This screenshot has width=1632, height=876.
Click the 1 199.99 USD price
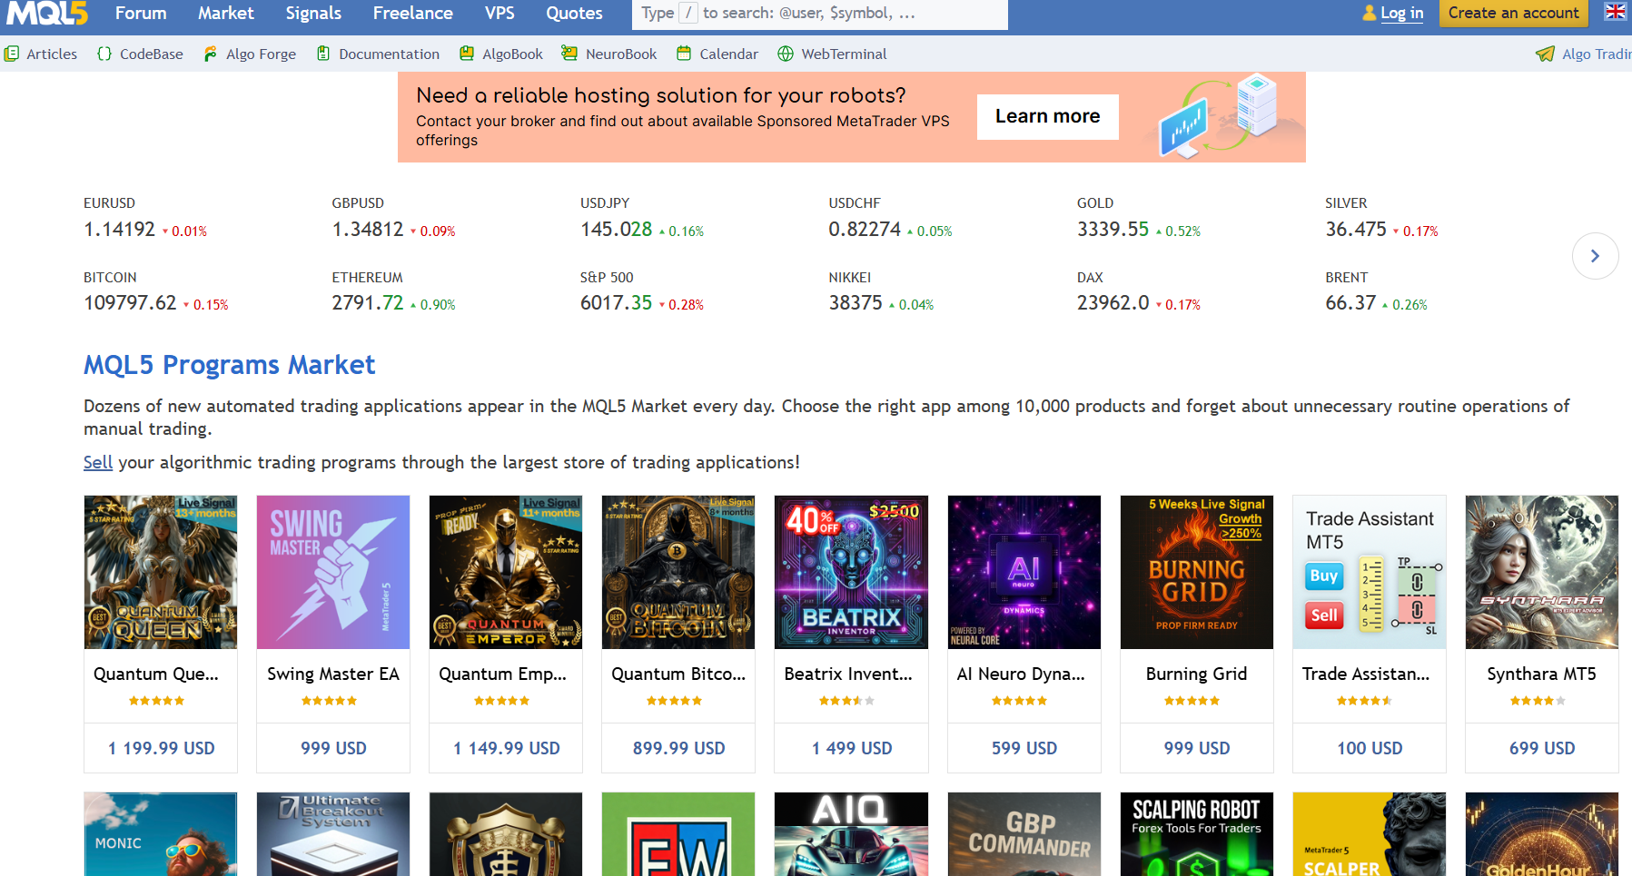pyautogui.click(x=162, y=748)
